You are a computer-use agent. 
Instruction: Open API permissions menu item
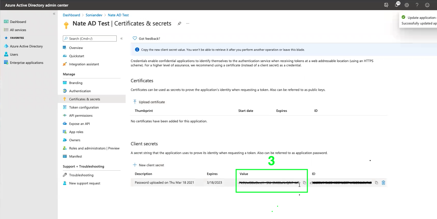click(x=81, y=115)
